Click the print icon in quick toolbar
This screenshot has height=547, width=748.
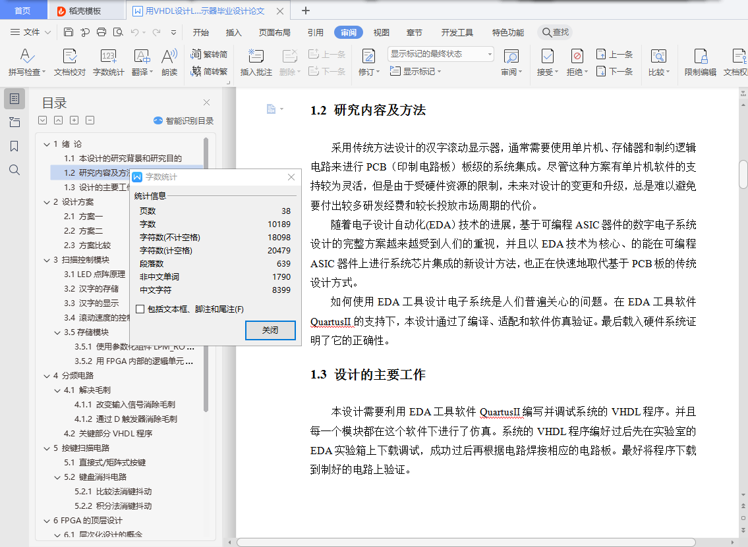[x=101, y=32]
